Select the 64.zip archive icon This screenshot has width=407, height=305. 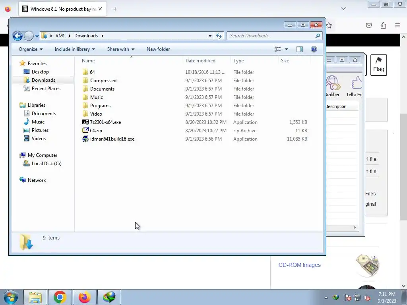pos(85,130)
